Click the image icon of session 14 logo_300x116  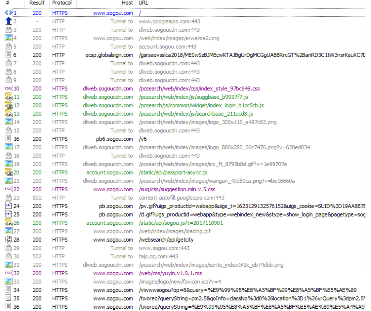tap(8, 122)
